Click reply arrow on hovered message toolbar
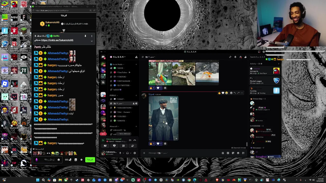 click(235, 93)
